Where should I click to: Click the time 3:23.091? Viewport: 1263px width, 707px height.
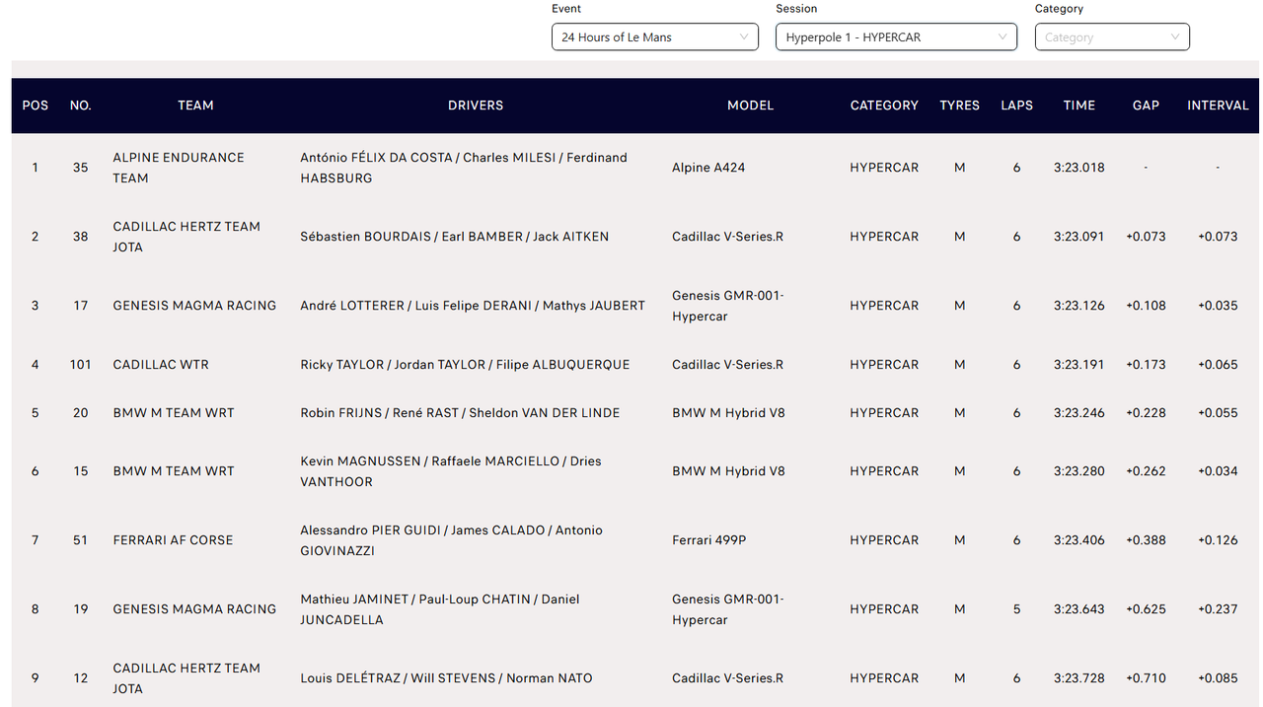pos(1079,237)
